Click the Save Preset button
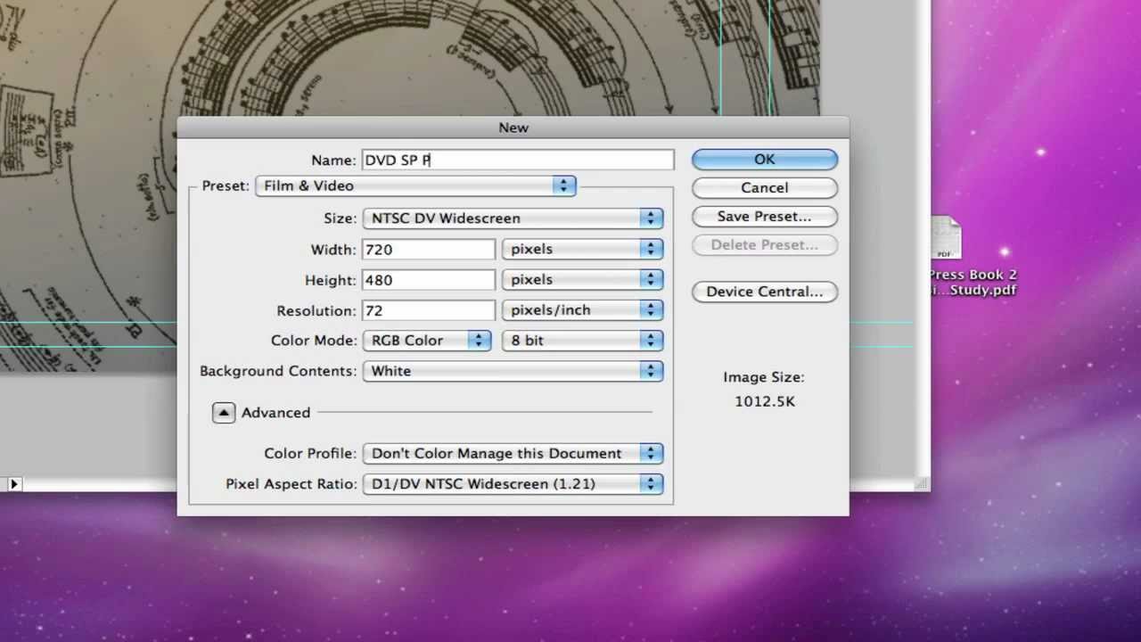 764,217
